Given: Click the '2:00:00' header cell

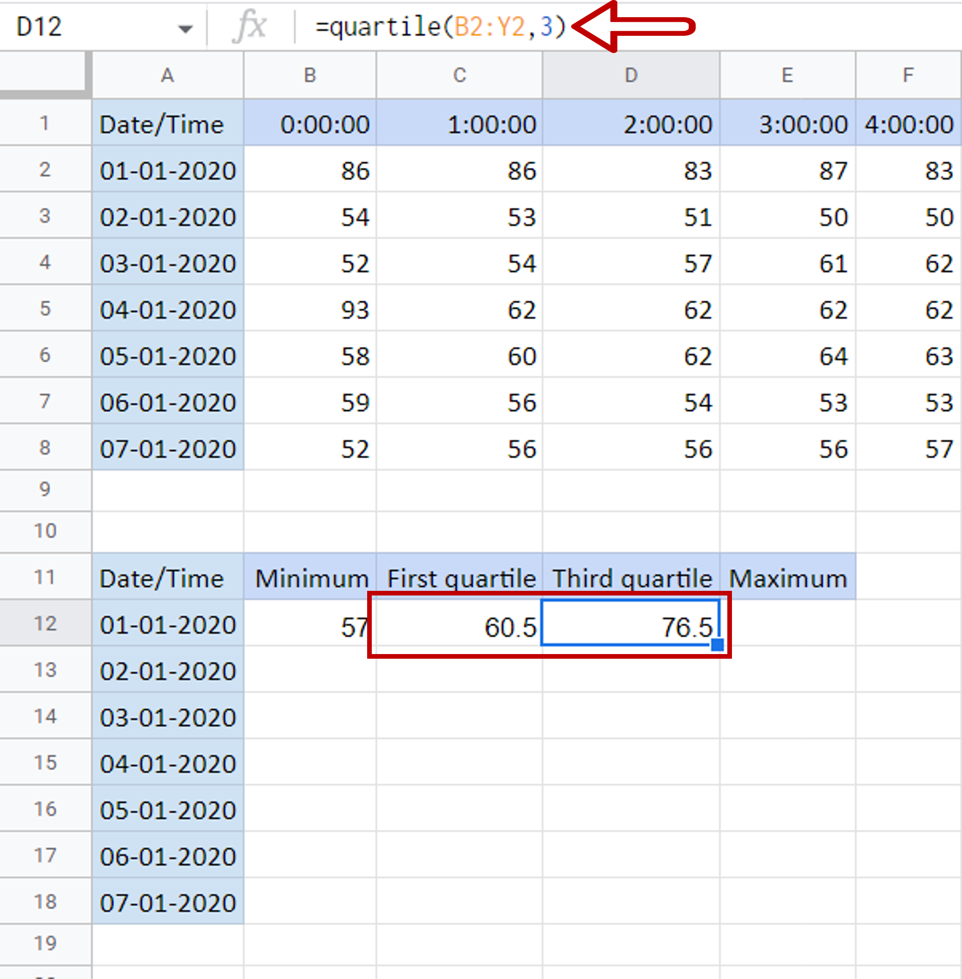Looking at the screenshot, I should click(631, 122).
